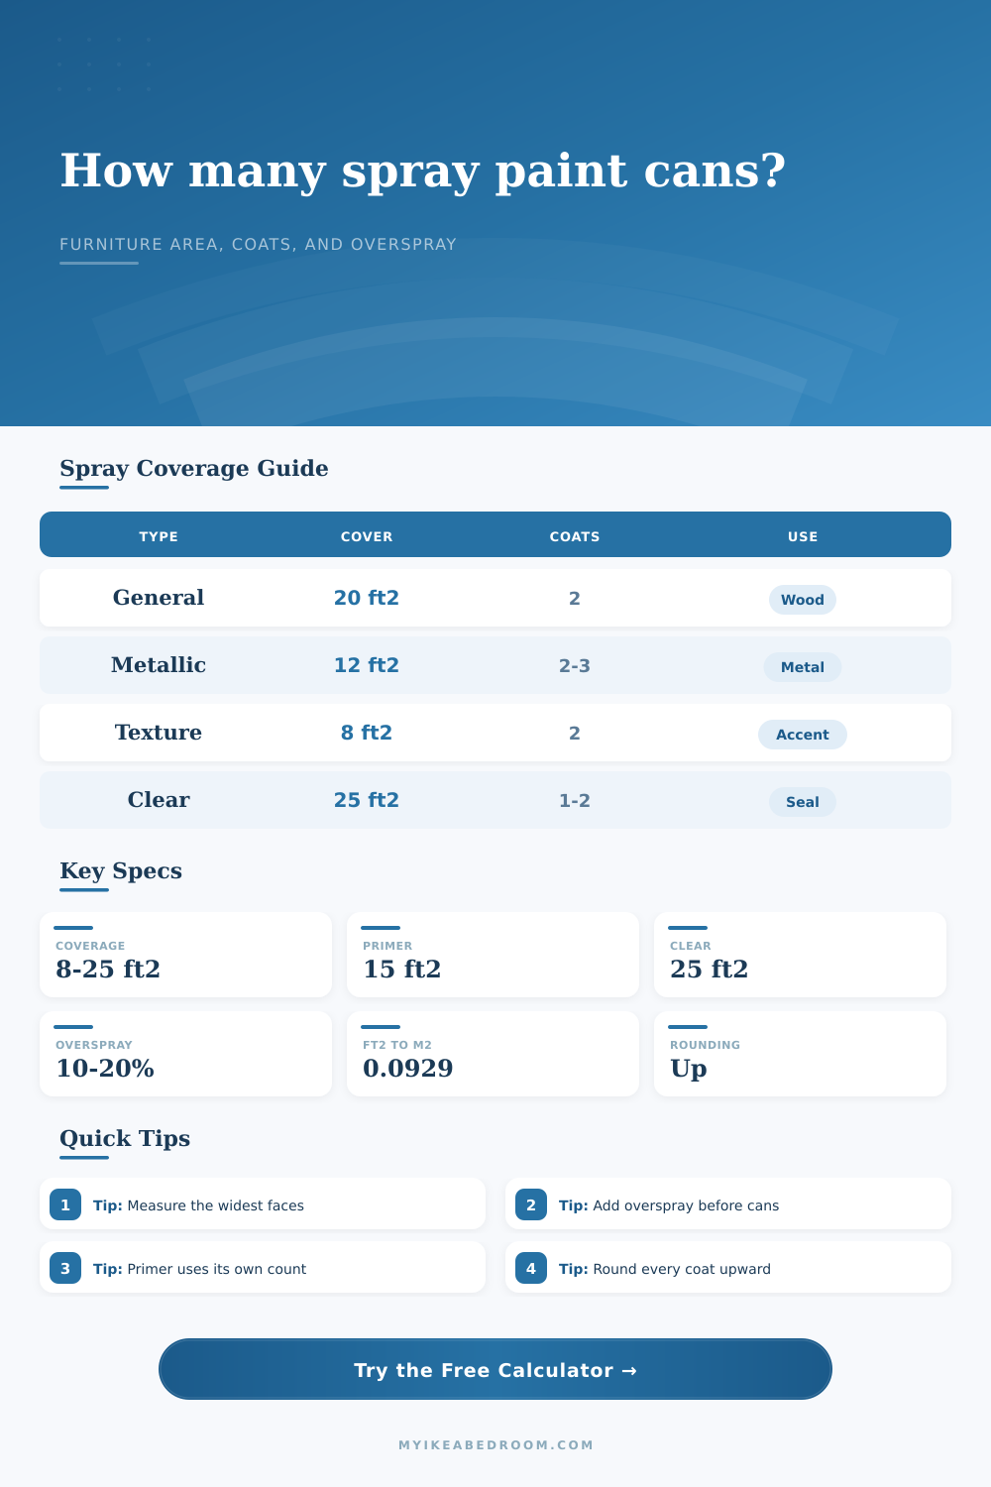The image size is (991, 1487).
Task: Click the number 3 tip badge
Action: point(65,1269)
